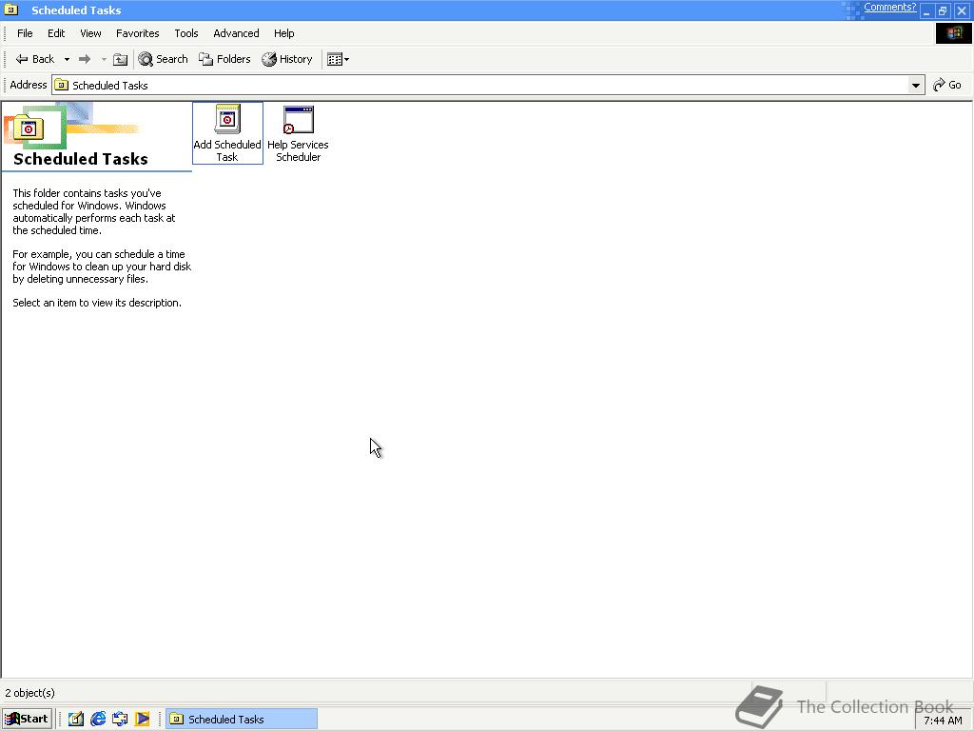Launch Internet Explorer from Quick Launch
Screen dimensions: 974x731
click(98, 720)
